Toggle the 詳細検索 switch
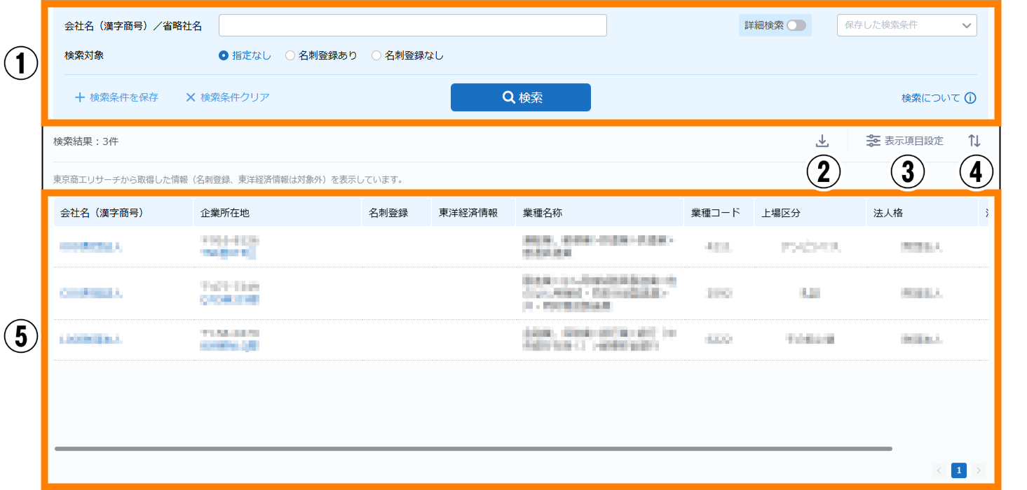 click(x=796, y=25)
